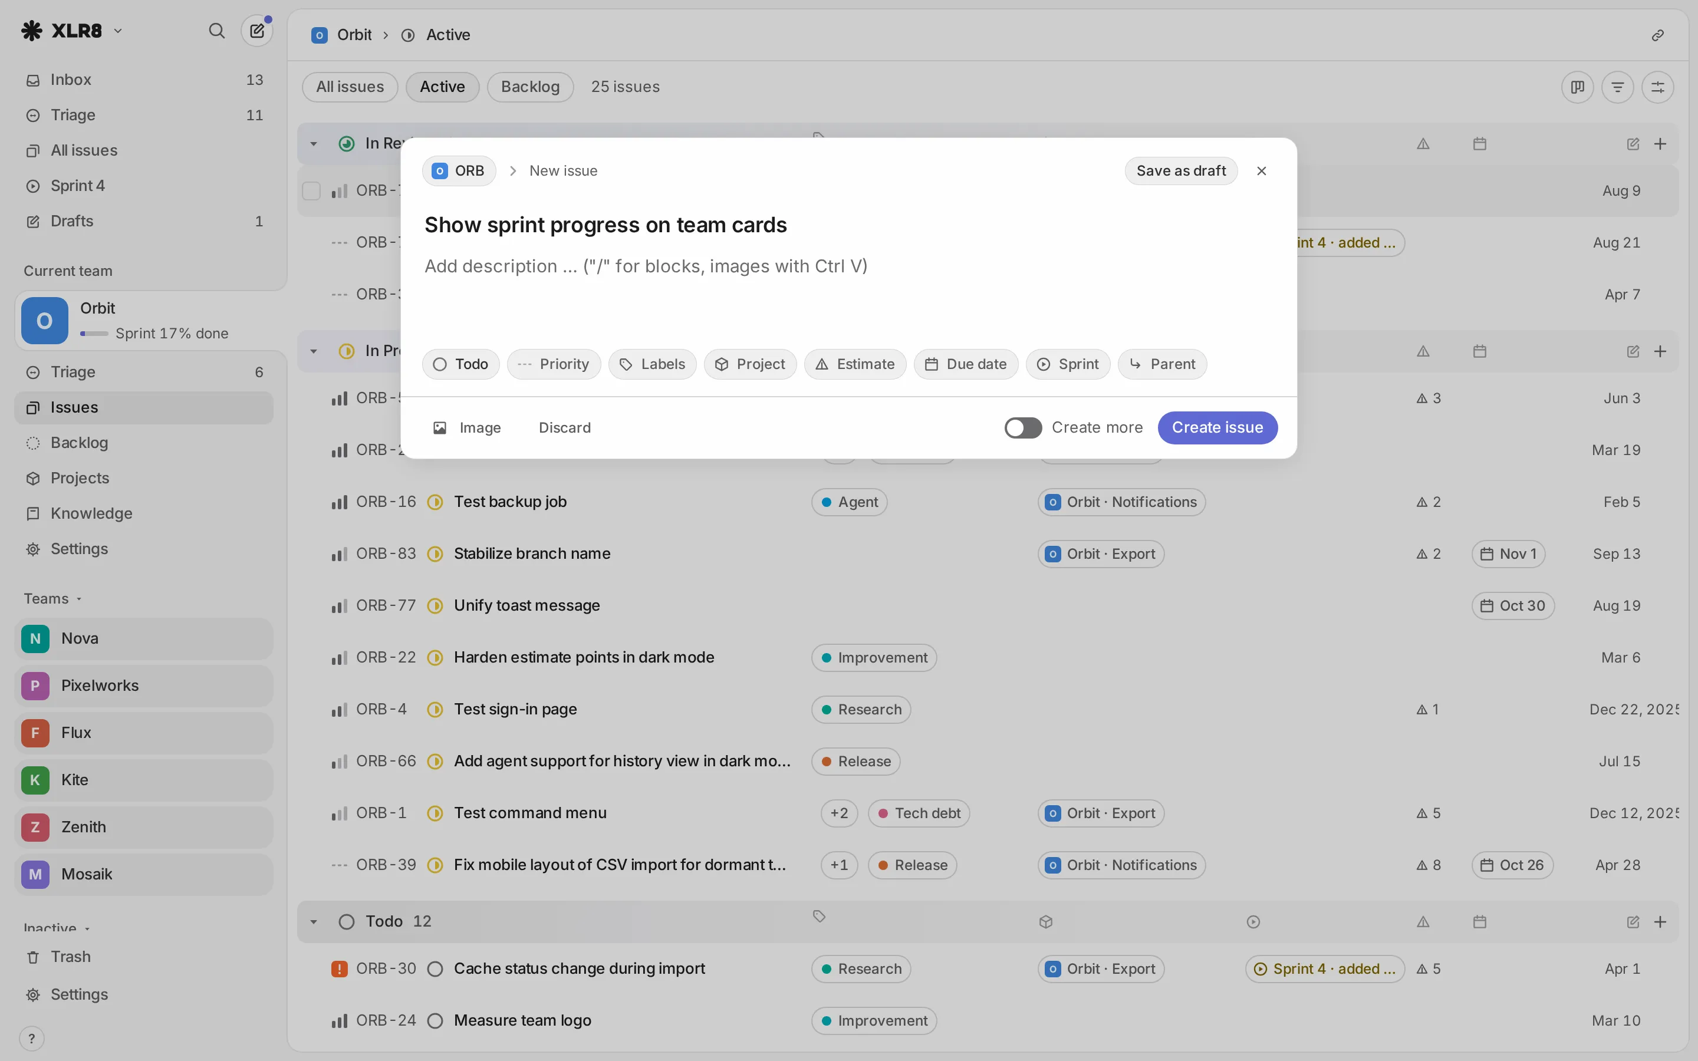Open board layout view icon
Image resolution: width=1698 pixels, height=1061 pixels.
point(1577,87)
